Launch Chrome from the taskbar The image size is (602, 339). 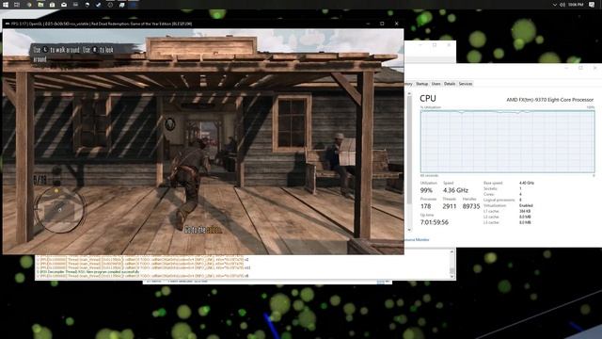click(x=29, y=5)
